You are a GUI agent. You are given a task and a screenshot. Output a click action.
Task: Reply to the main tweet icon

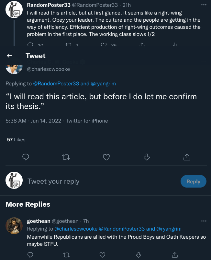(26, 157)
